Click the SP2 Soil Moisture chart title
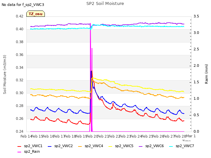 point(105,4)
